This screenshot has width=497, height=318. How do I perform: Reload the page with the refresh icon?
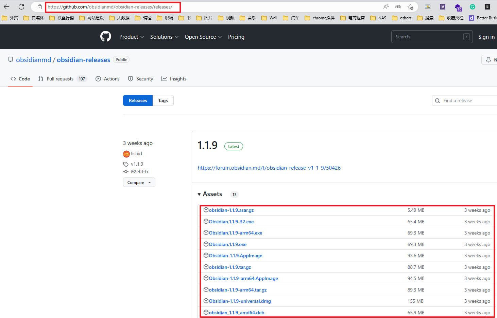[21, 7]
